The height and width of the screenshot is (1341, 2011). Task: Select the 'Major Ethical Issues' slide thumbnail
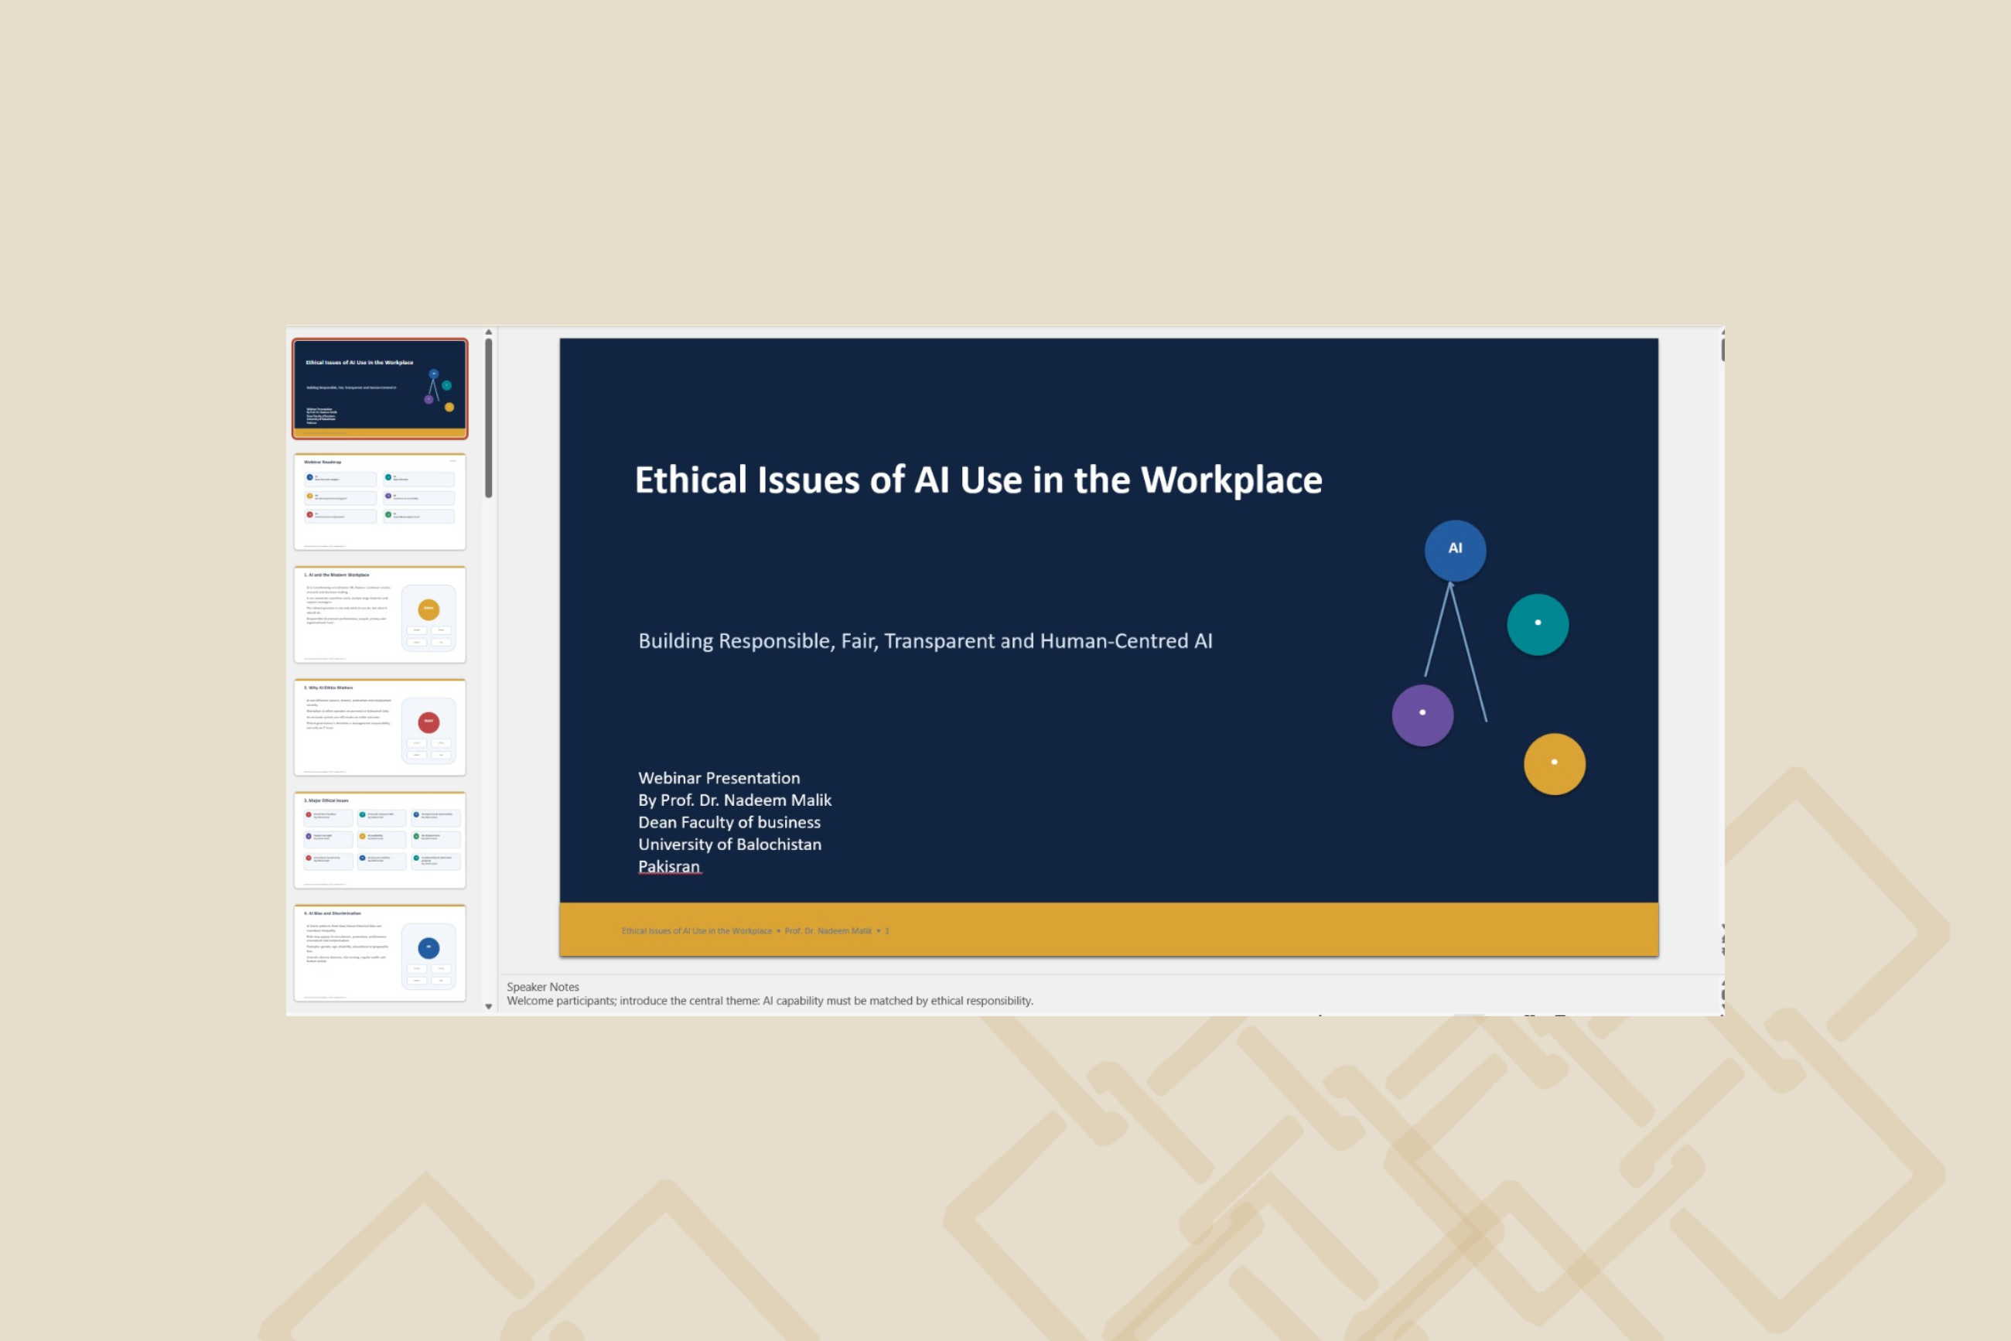[x=380, y=841]
